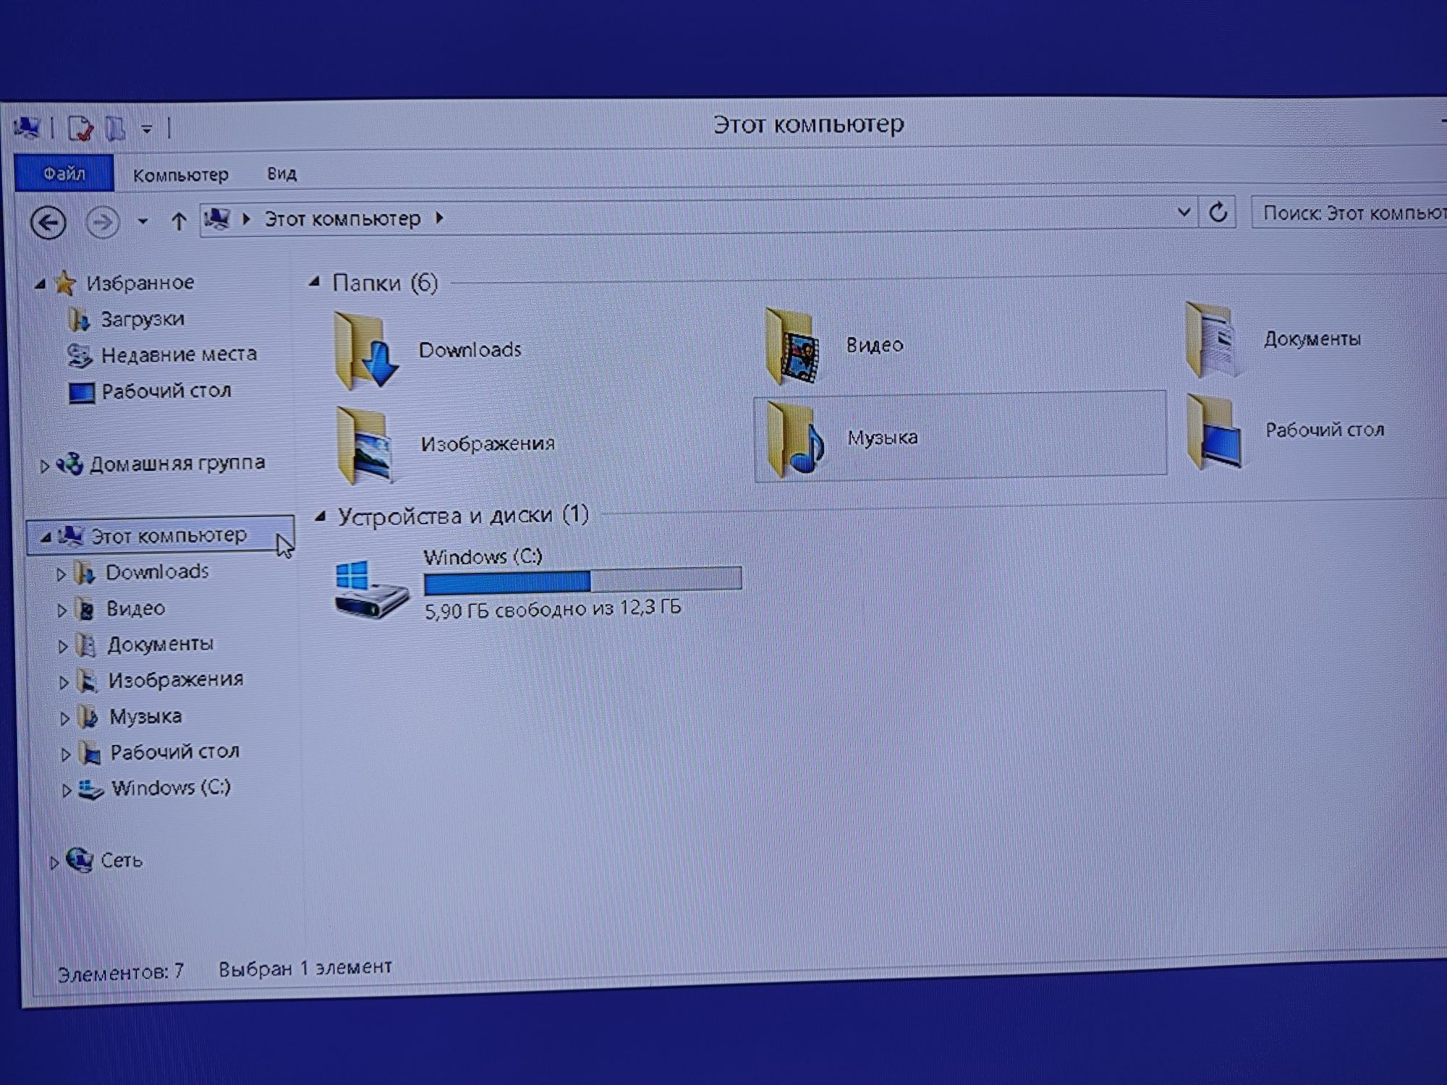
Task: Select the Downloads folder icon in content pane
Action: coord(366,351)
